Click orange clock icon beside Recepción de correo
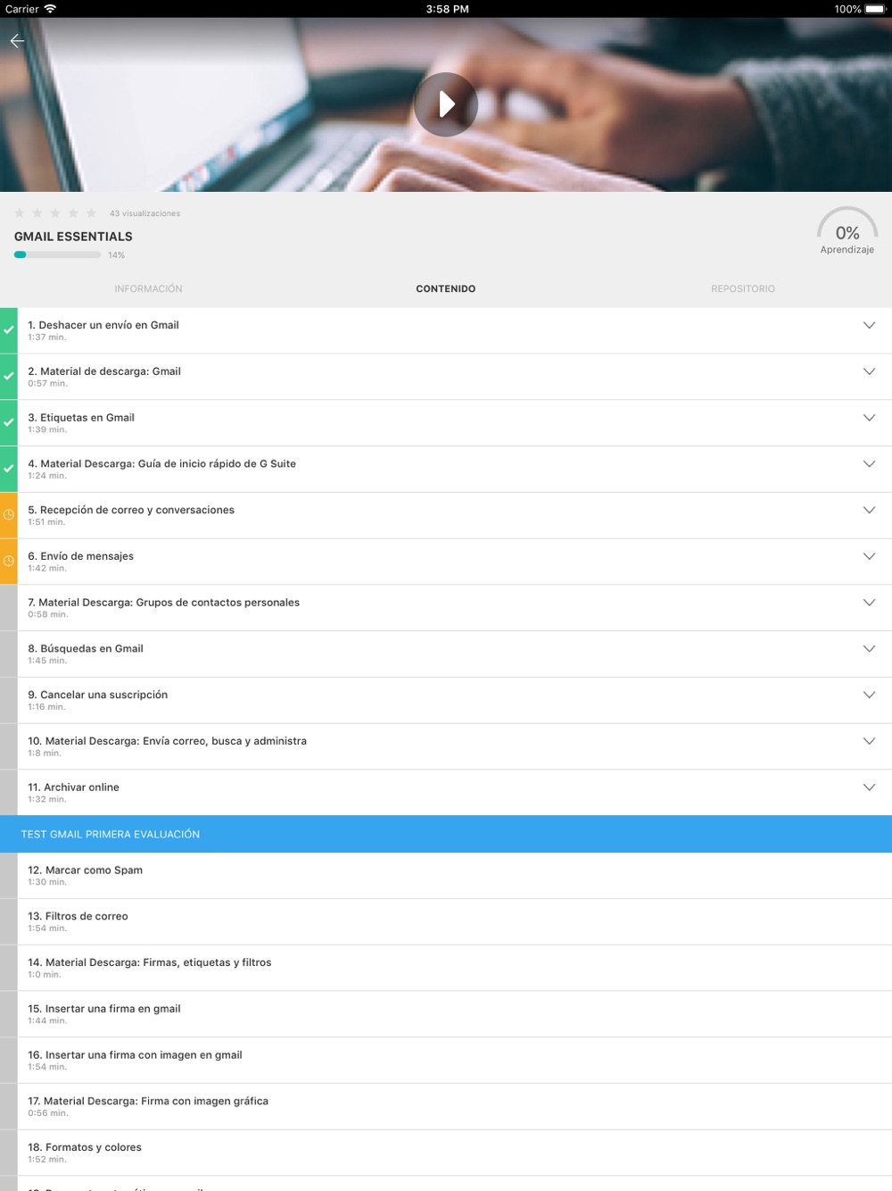Viewport: 892px width, 1191px height. (9, 515)
